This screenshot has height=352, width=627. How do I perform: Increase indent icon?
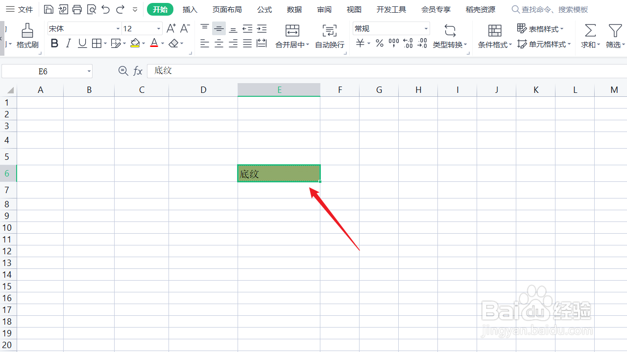click(262, 28)
